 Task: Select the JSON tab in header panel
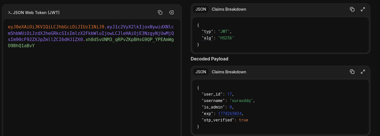[201, 9]
